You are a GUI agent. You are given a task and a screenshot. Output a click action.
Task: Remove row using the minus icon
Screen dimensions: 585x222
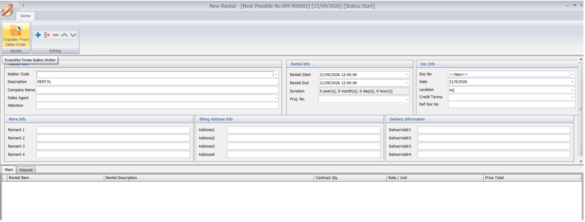pos(55,35)
